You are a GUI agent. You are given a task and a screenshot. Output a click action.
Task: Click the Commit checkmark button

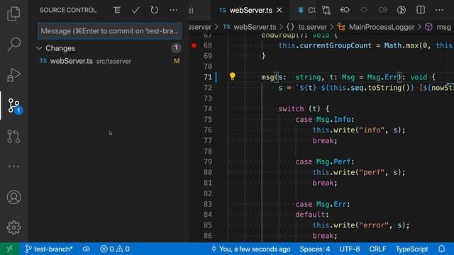click(135, 10)
